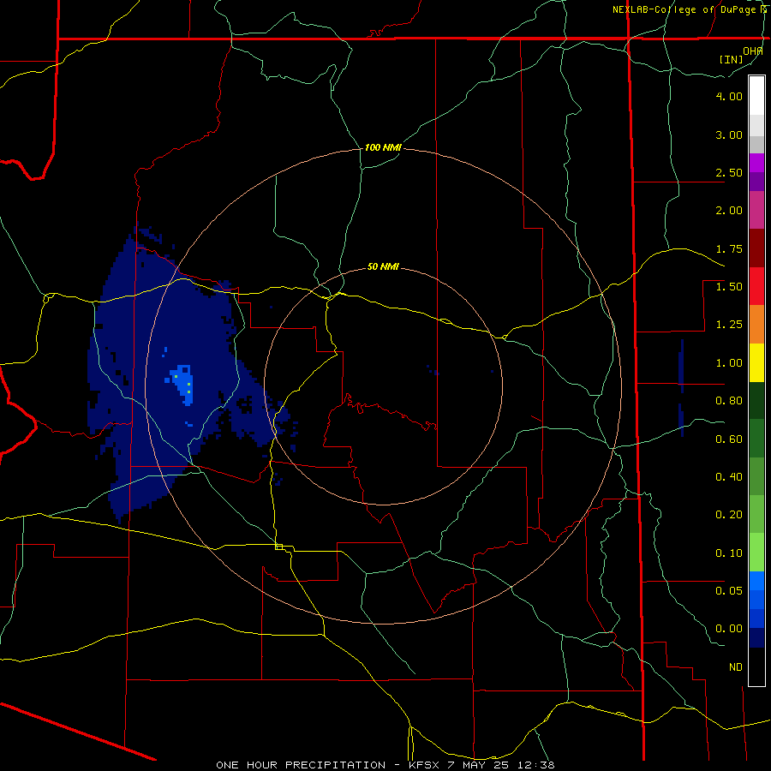Click the '4.00' legend value
Screen dimensions: 771x771
point(729,96)
